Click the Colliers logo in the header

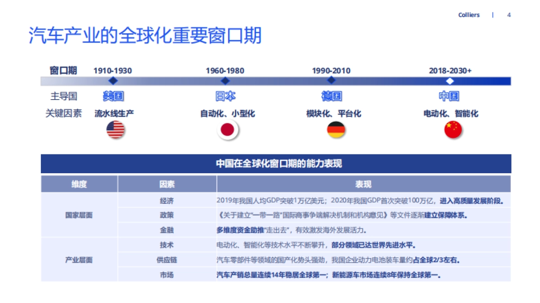[469, 15]
